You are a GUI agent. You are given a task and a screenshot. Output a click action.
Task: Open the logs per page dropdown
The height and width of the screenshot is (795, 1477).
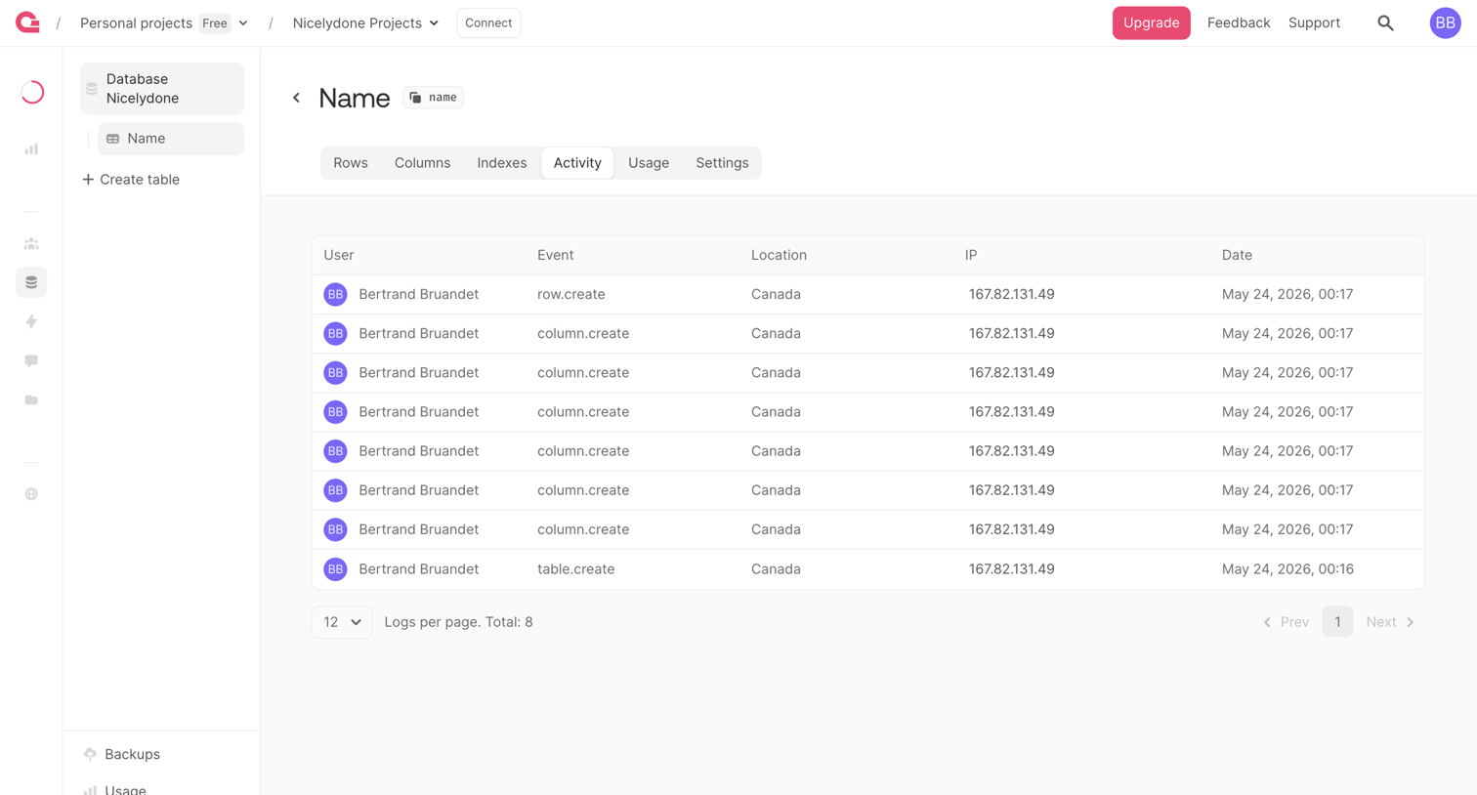tap(342, 622)
